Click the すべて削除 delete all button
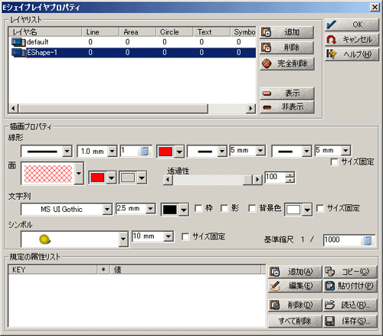The image size is (383, 336). [295, 321]
